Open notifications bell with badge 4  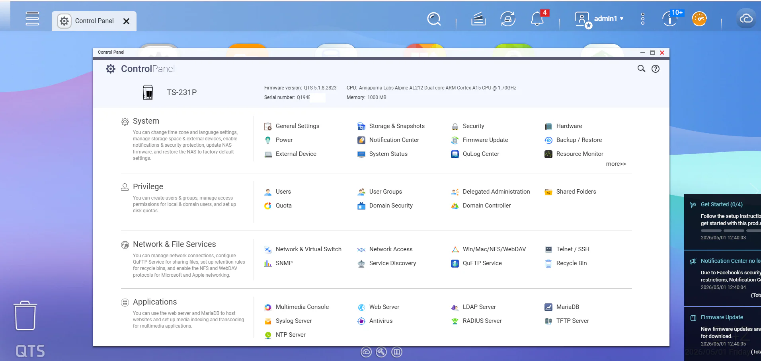click(538, 18)
